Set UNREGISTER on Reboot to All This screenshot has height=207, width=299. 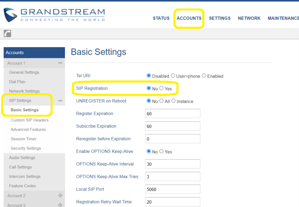click(x=161, y=101)
